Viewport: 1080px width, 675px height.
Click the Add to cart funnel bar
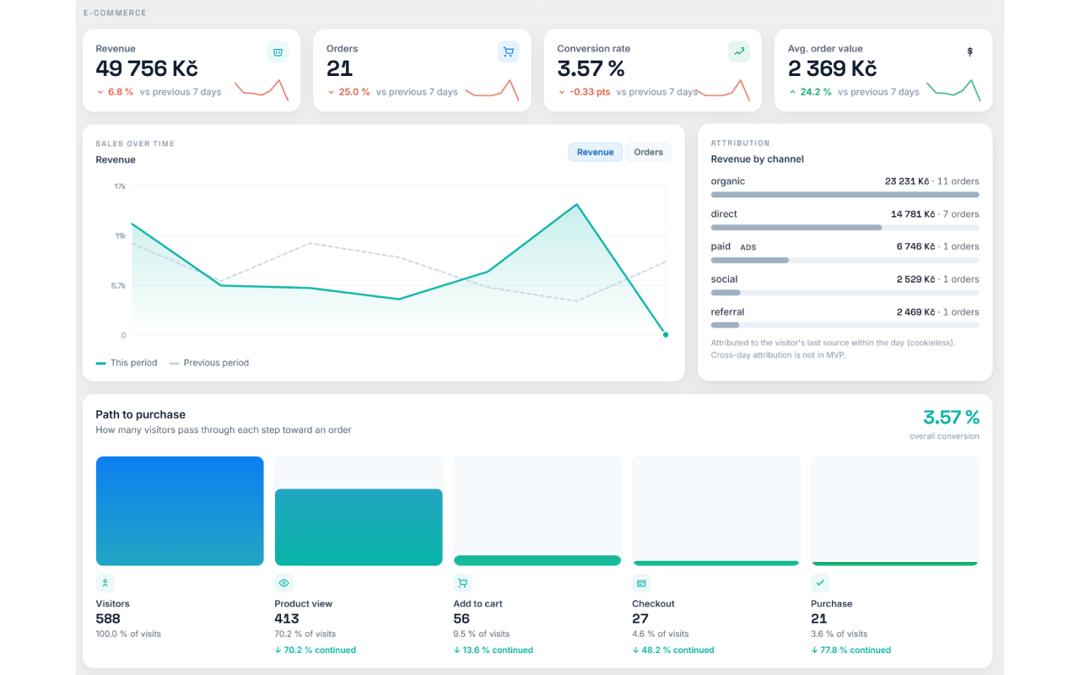tap(537, 560)
